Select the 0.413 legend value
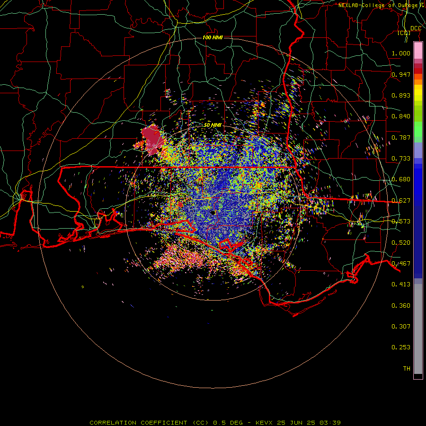Screen dimensions: 426x426 pyautogui.click(x=401, y=284)
